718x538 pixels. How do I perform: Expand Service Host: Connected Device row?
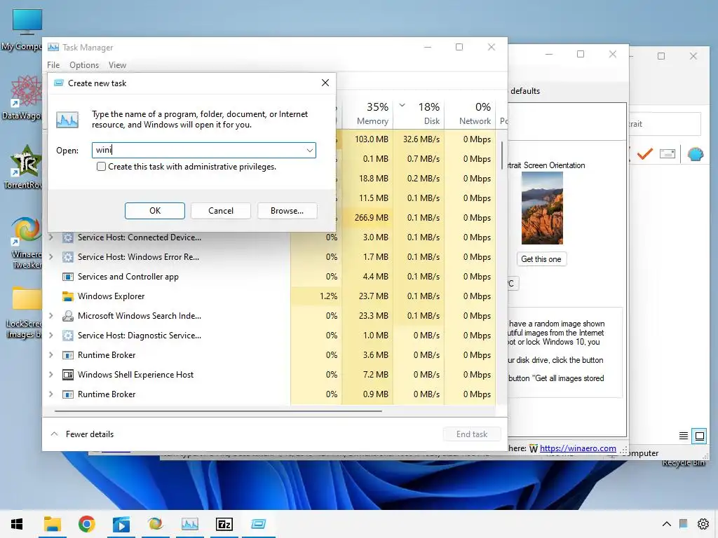(x=50, y=237)
